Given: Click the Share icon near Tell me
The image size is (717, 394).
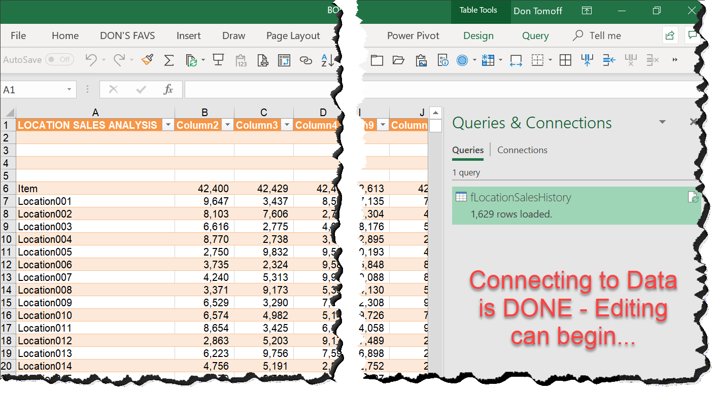Looking at the screenshot, I should [669, 35].
